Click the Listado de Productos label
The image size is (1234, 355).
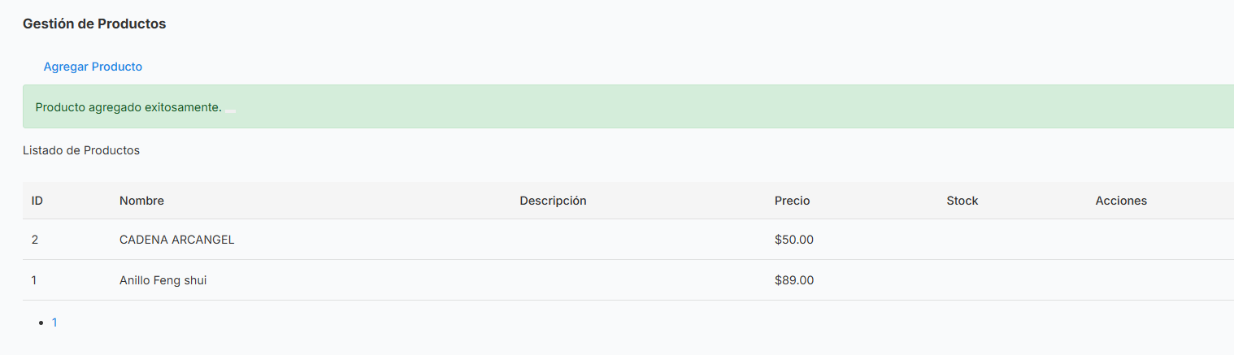[x=81, y=150]
